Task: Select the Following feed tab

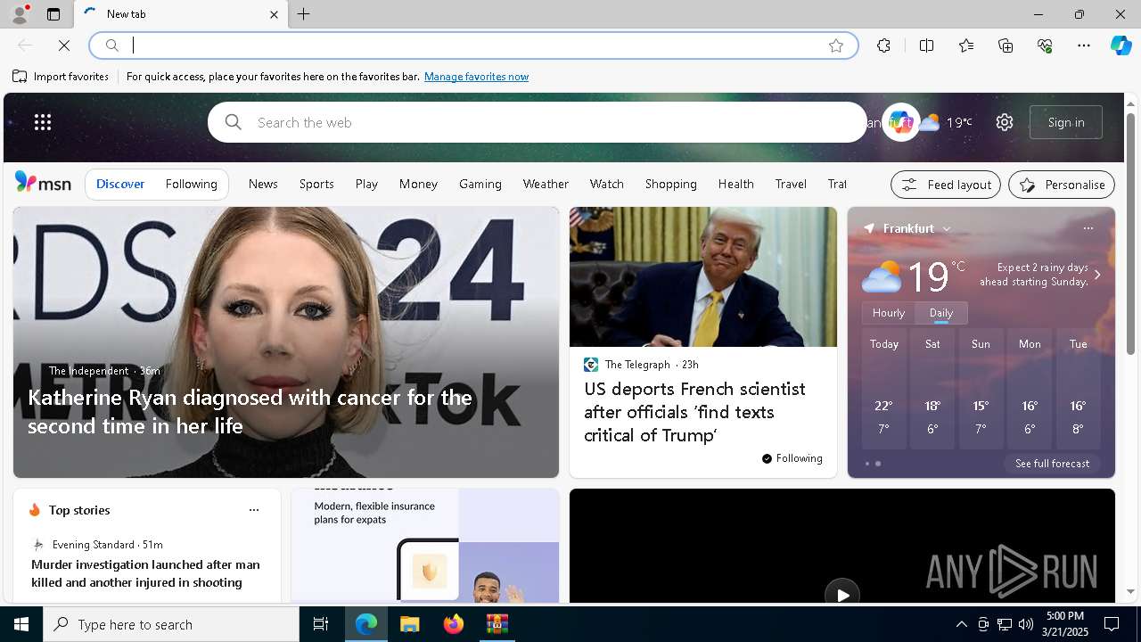Action: coord(191,184)
